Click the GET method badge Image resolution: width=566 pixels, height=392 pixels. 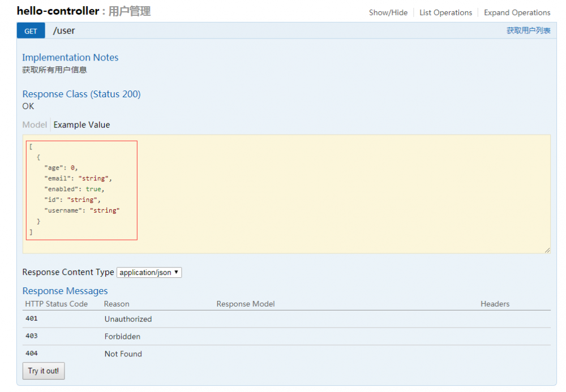click(31, 31)
